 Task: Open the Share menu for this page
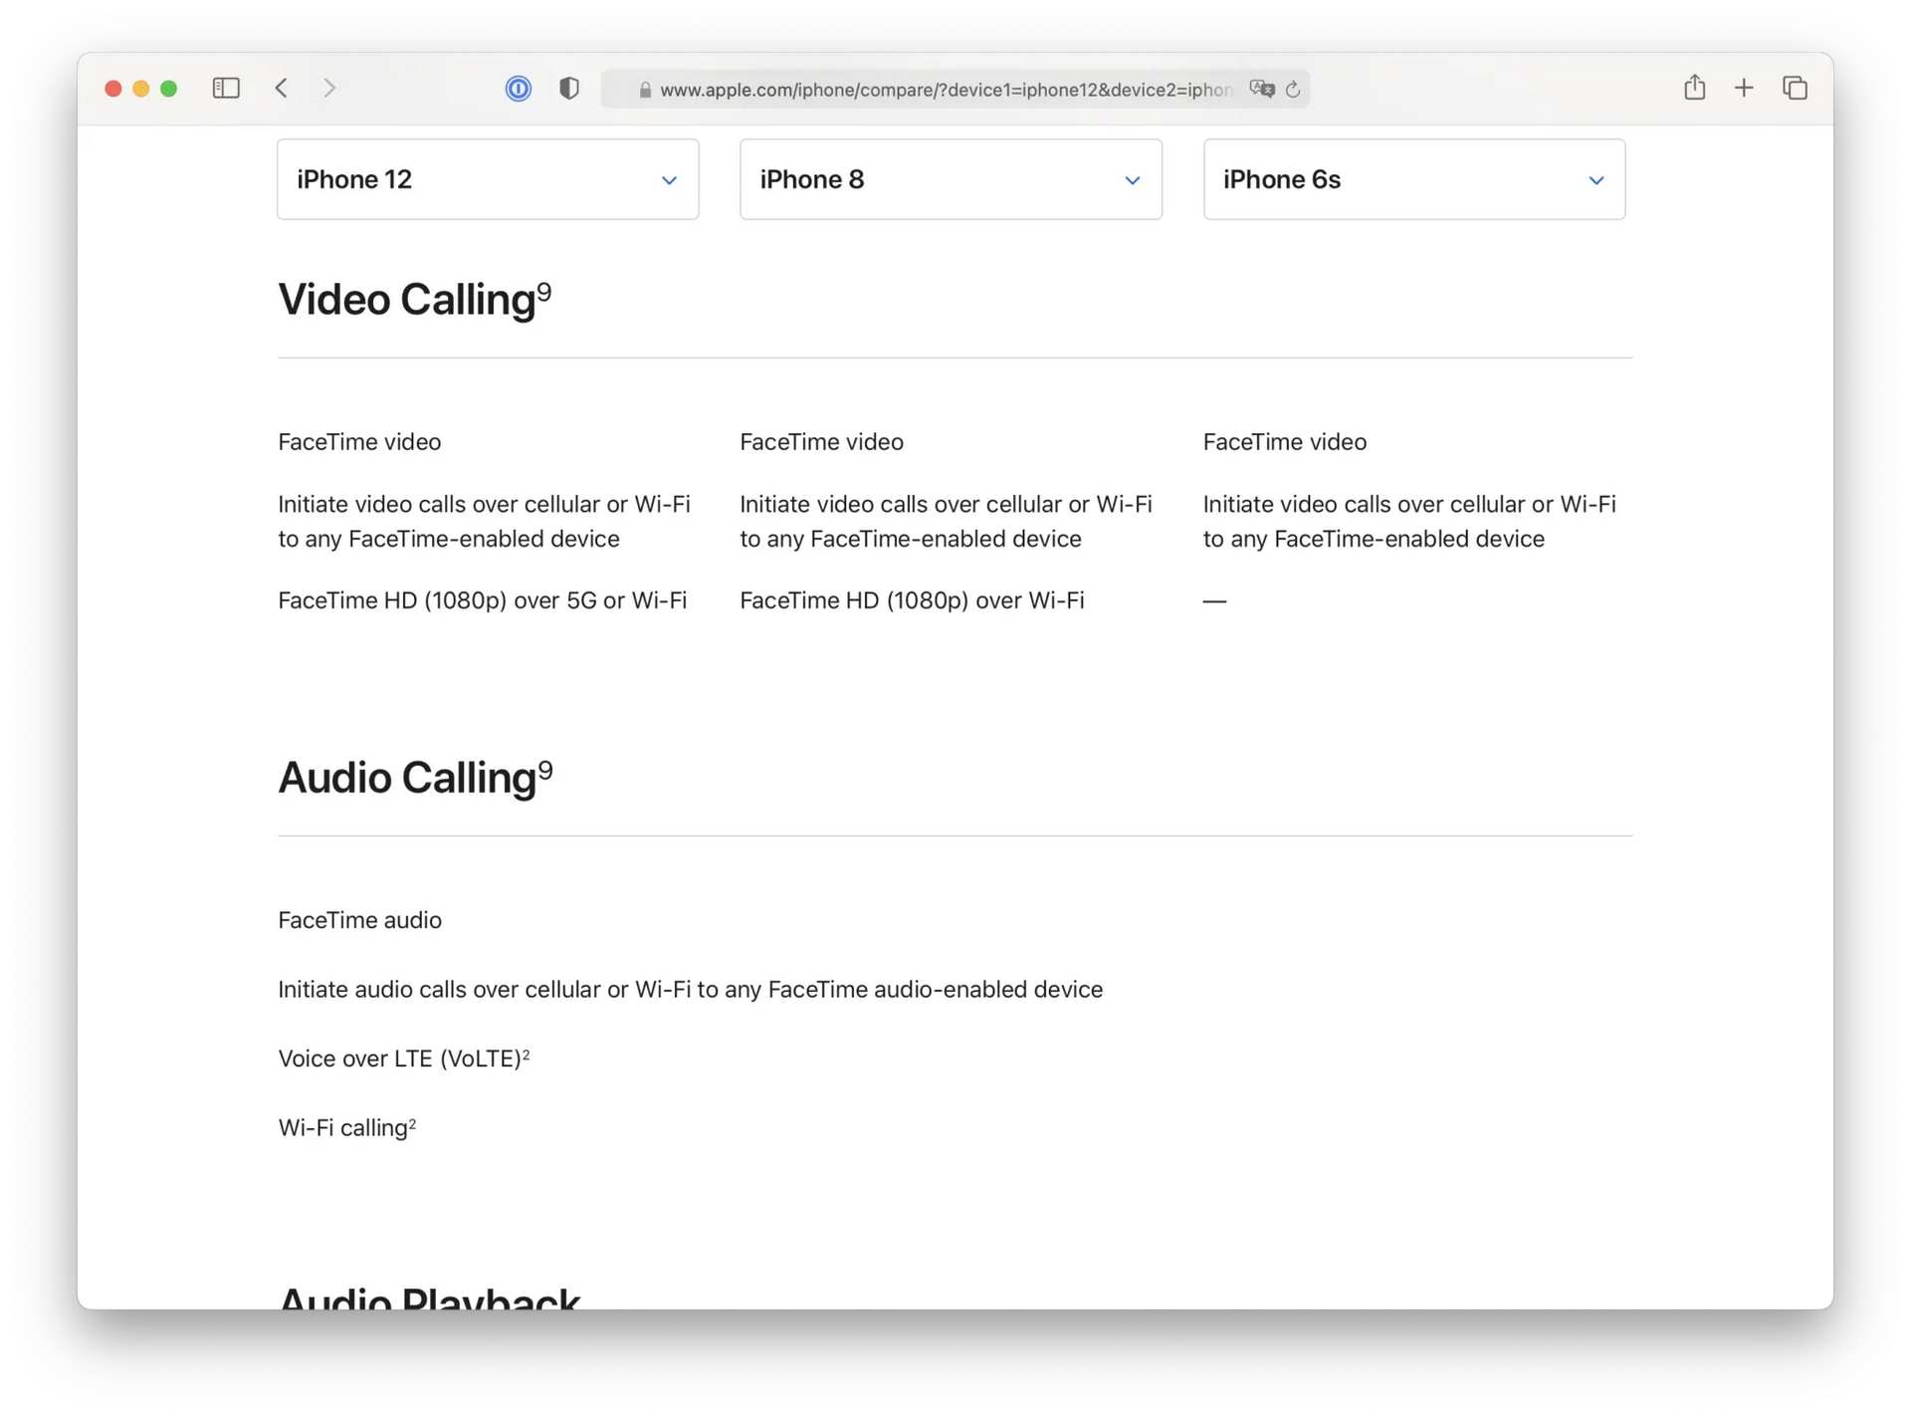click(1695, 88)
